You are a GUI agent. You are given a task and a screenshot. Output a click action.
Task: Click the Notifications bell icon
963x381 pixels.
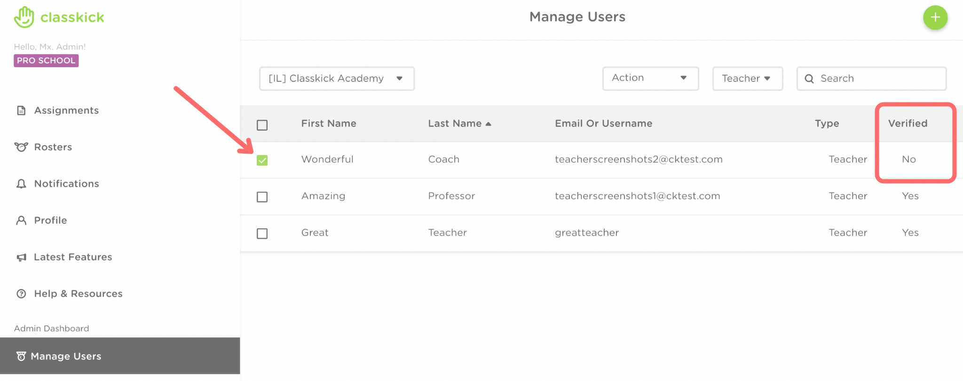pyautogui.click(x=21, y=184)
